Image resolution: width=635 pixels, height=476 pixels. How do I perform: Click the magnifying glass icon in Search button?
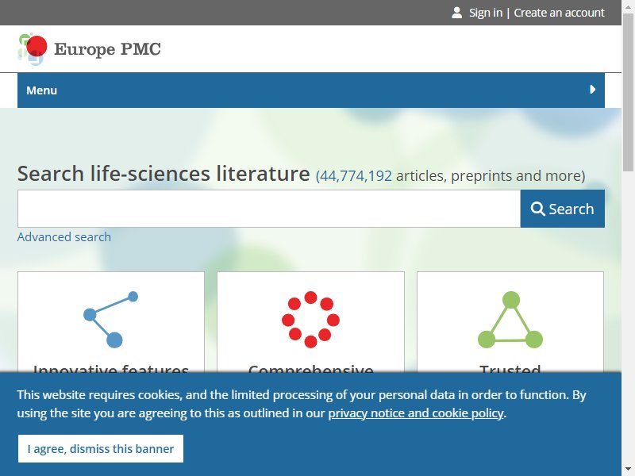[x=538, y=209]
